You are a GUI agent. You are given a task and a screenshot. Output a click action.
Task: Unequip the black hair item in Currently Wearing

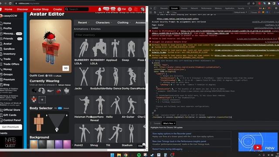coord(34,91)
